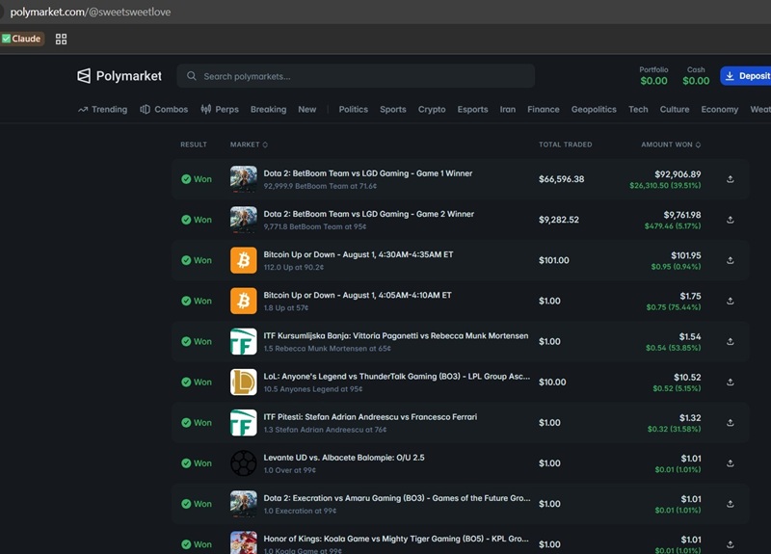Click $9,761.98 amount won value

(682, 215)
